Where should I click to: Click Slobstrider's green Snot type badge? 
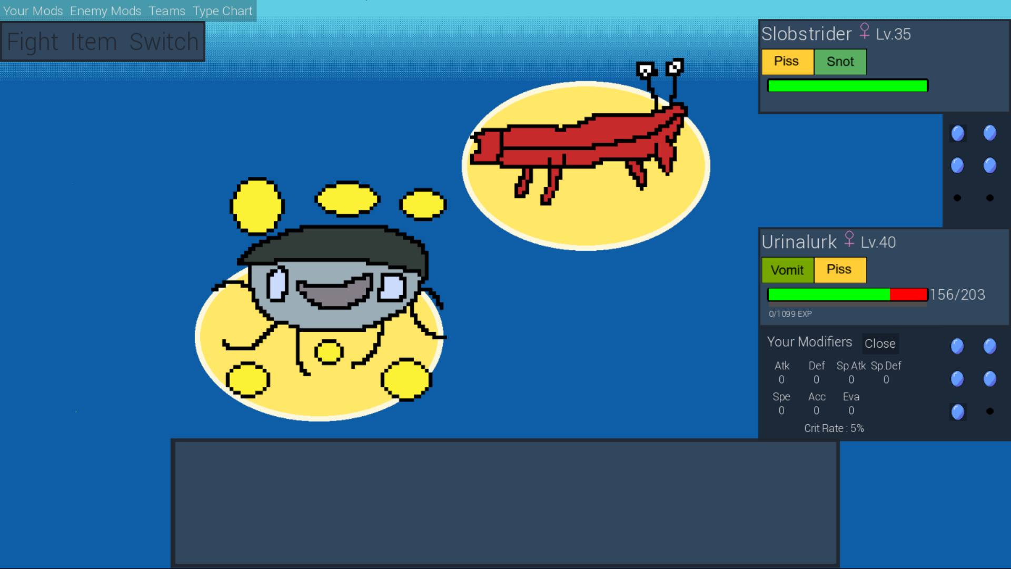tap(840, 62)
